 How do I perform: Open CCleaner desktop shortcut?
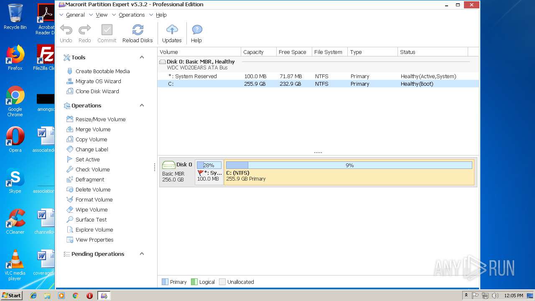pyautogui.click(x=15, y=222)
